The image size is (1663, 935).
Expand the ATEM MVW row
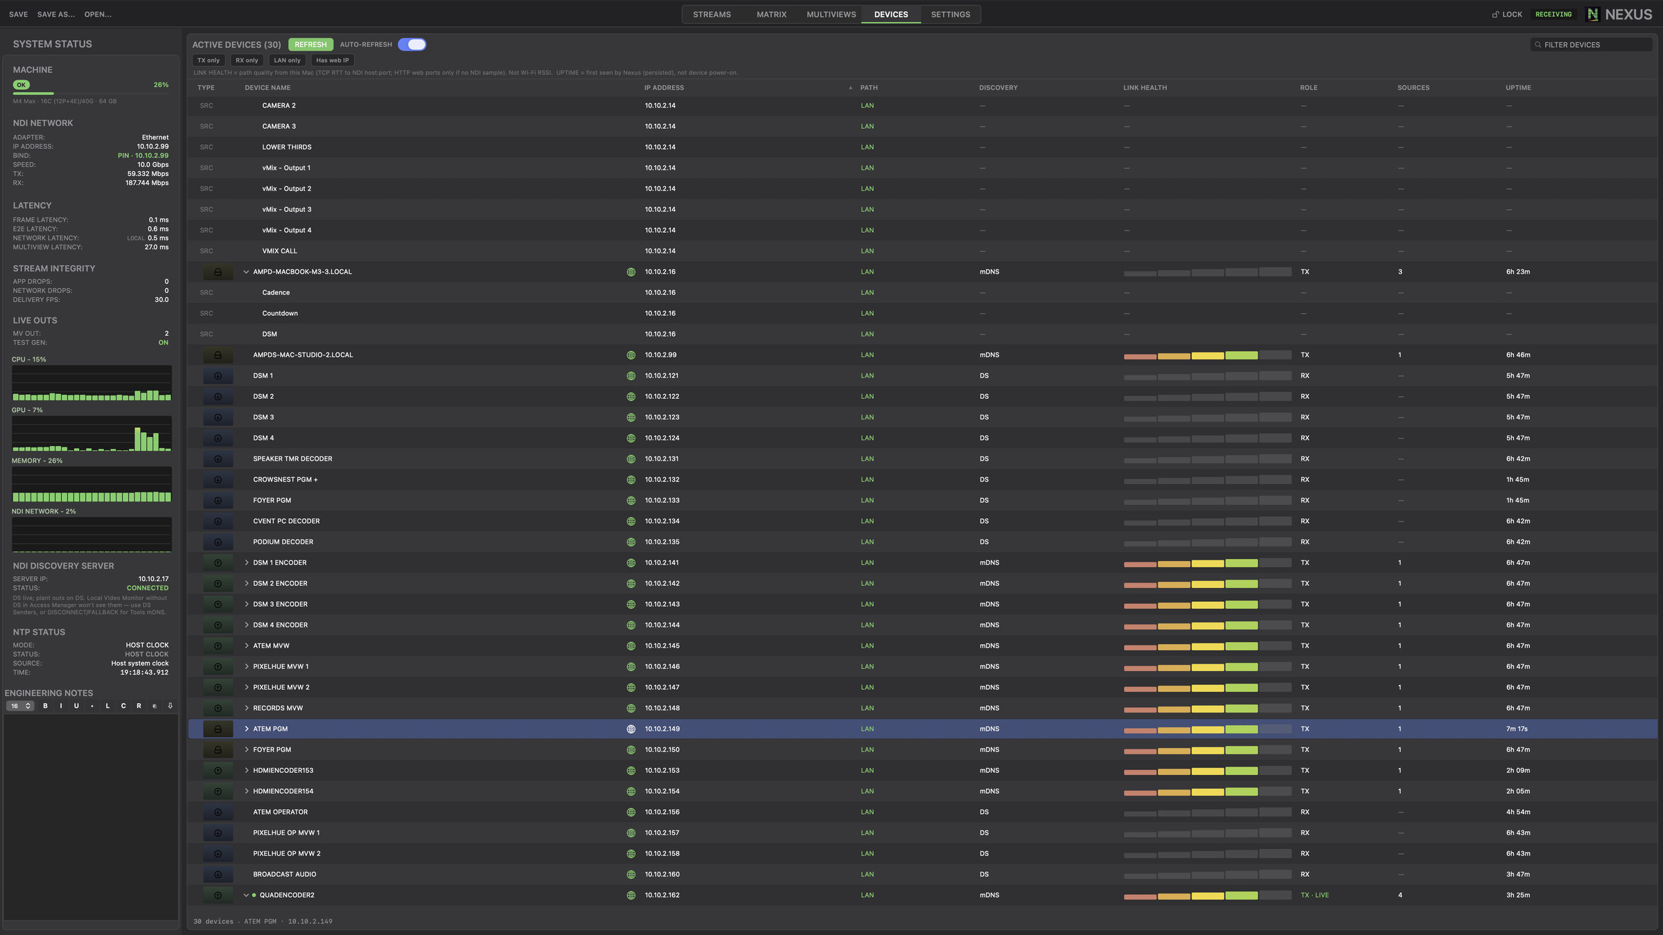pyautogui.click(x=246, y=646)
